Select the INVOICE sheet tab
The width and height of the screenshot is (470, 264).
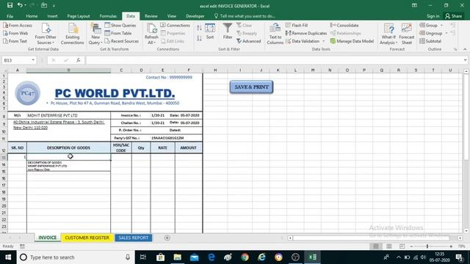coord(47,238)
